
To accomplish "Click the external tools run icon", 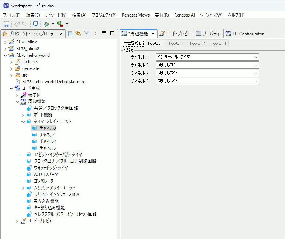I will tap(60, 24).
